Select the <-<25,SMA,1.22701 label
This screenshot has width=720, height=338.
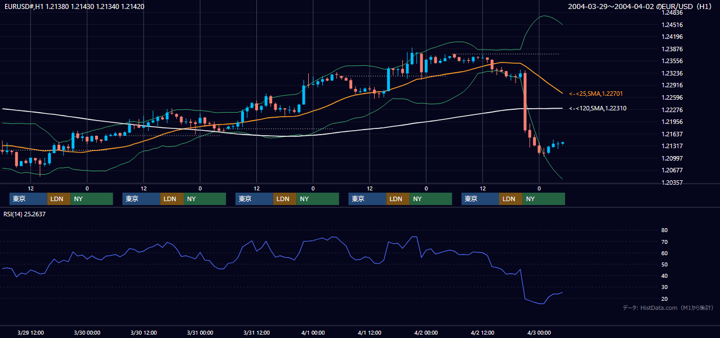pos(595,94)
